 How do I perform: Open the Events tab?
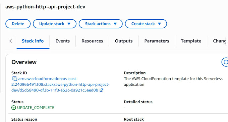(x=63, y=41)
